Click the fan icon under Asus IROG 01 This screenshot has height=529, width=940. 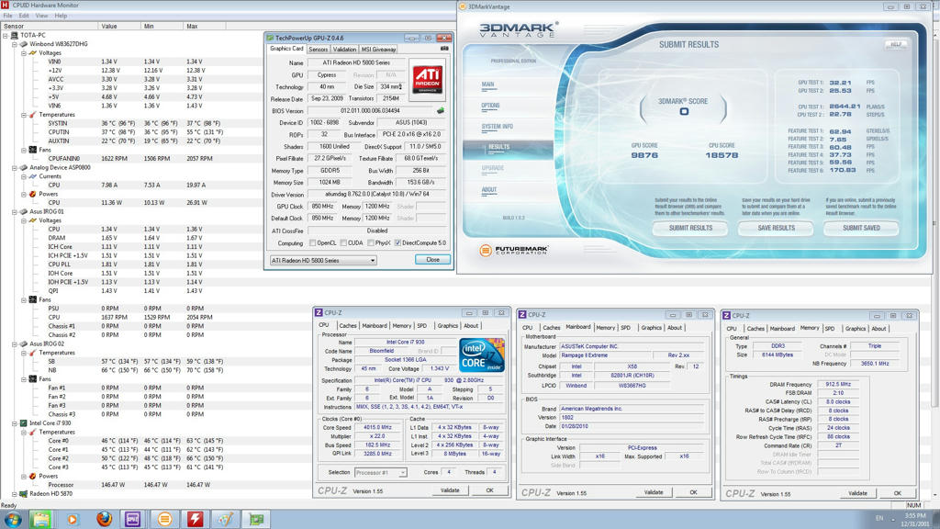(33, 299)
